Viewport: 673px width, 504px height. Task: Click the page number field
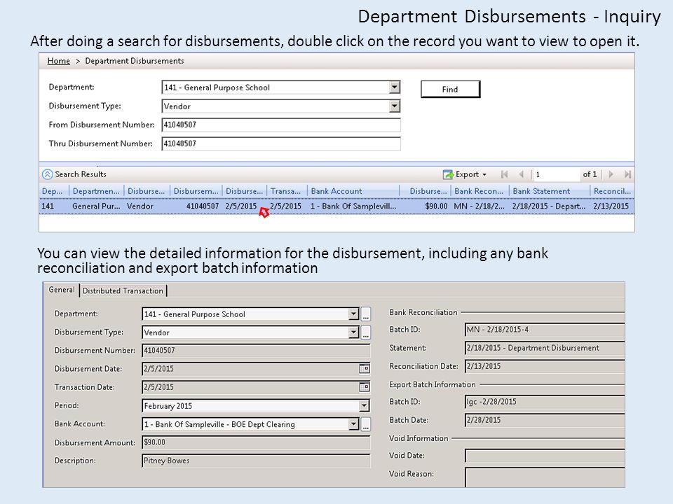coord(555,174)
